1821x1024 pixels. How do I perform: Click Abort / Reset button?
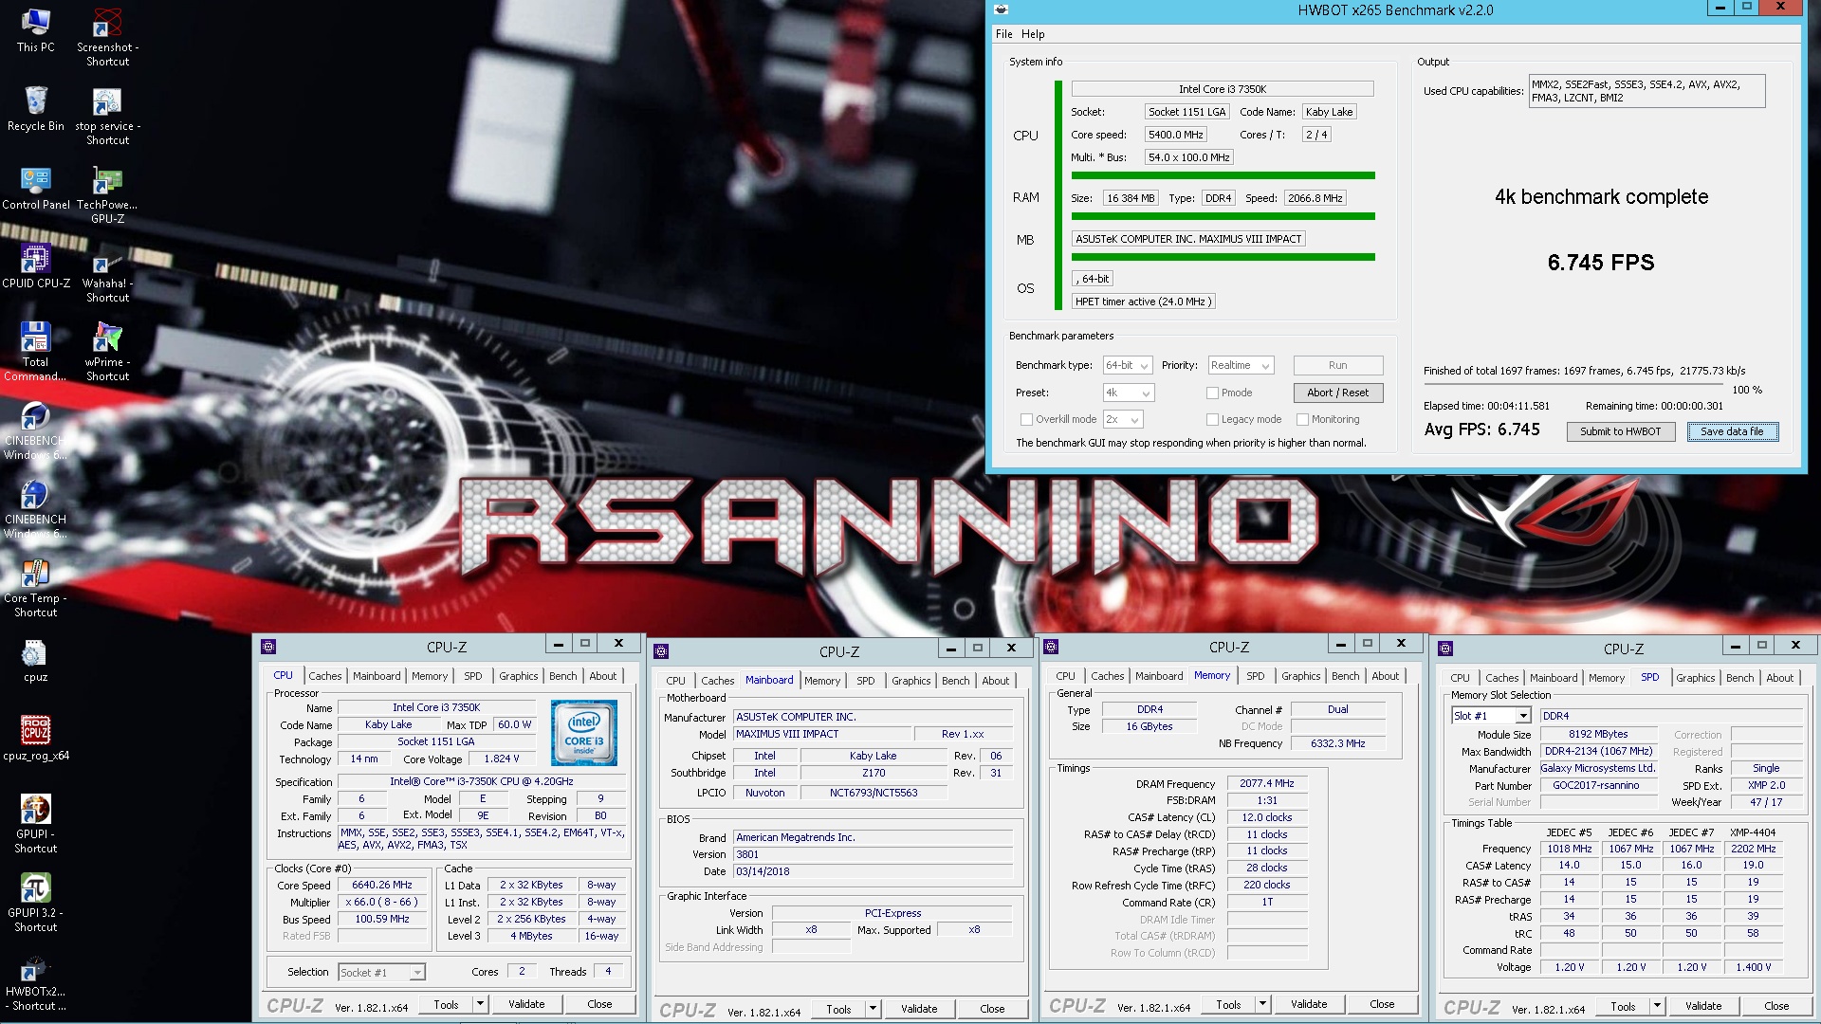click(x=1337, y=393)
